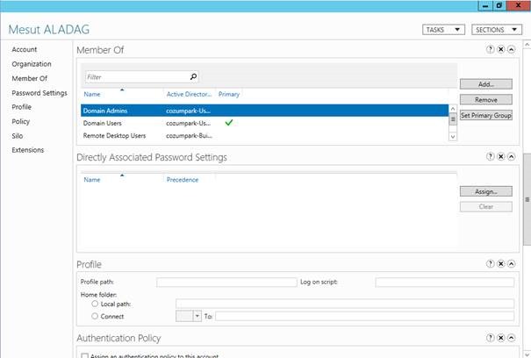Viewport: 531px width, 358px height.
Task: Select the Local path radio button
Action: 95,304
